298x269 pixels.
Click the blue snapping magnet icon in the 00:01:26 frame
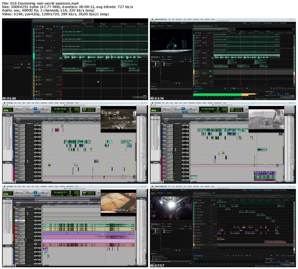coord(60,26)
